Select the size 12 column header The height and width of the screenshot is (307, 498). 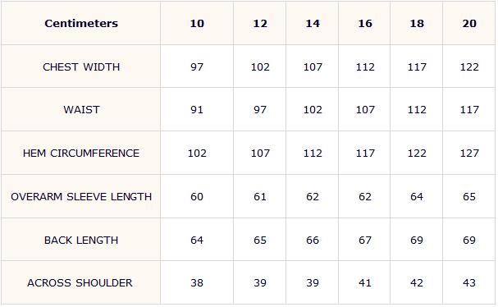(260, 24)
